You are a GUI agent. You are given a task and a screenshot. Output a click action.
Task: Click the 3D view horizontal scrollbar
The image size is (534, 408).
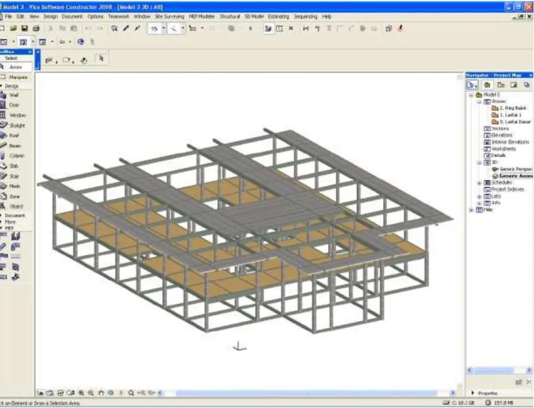coord(306,393)
